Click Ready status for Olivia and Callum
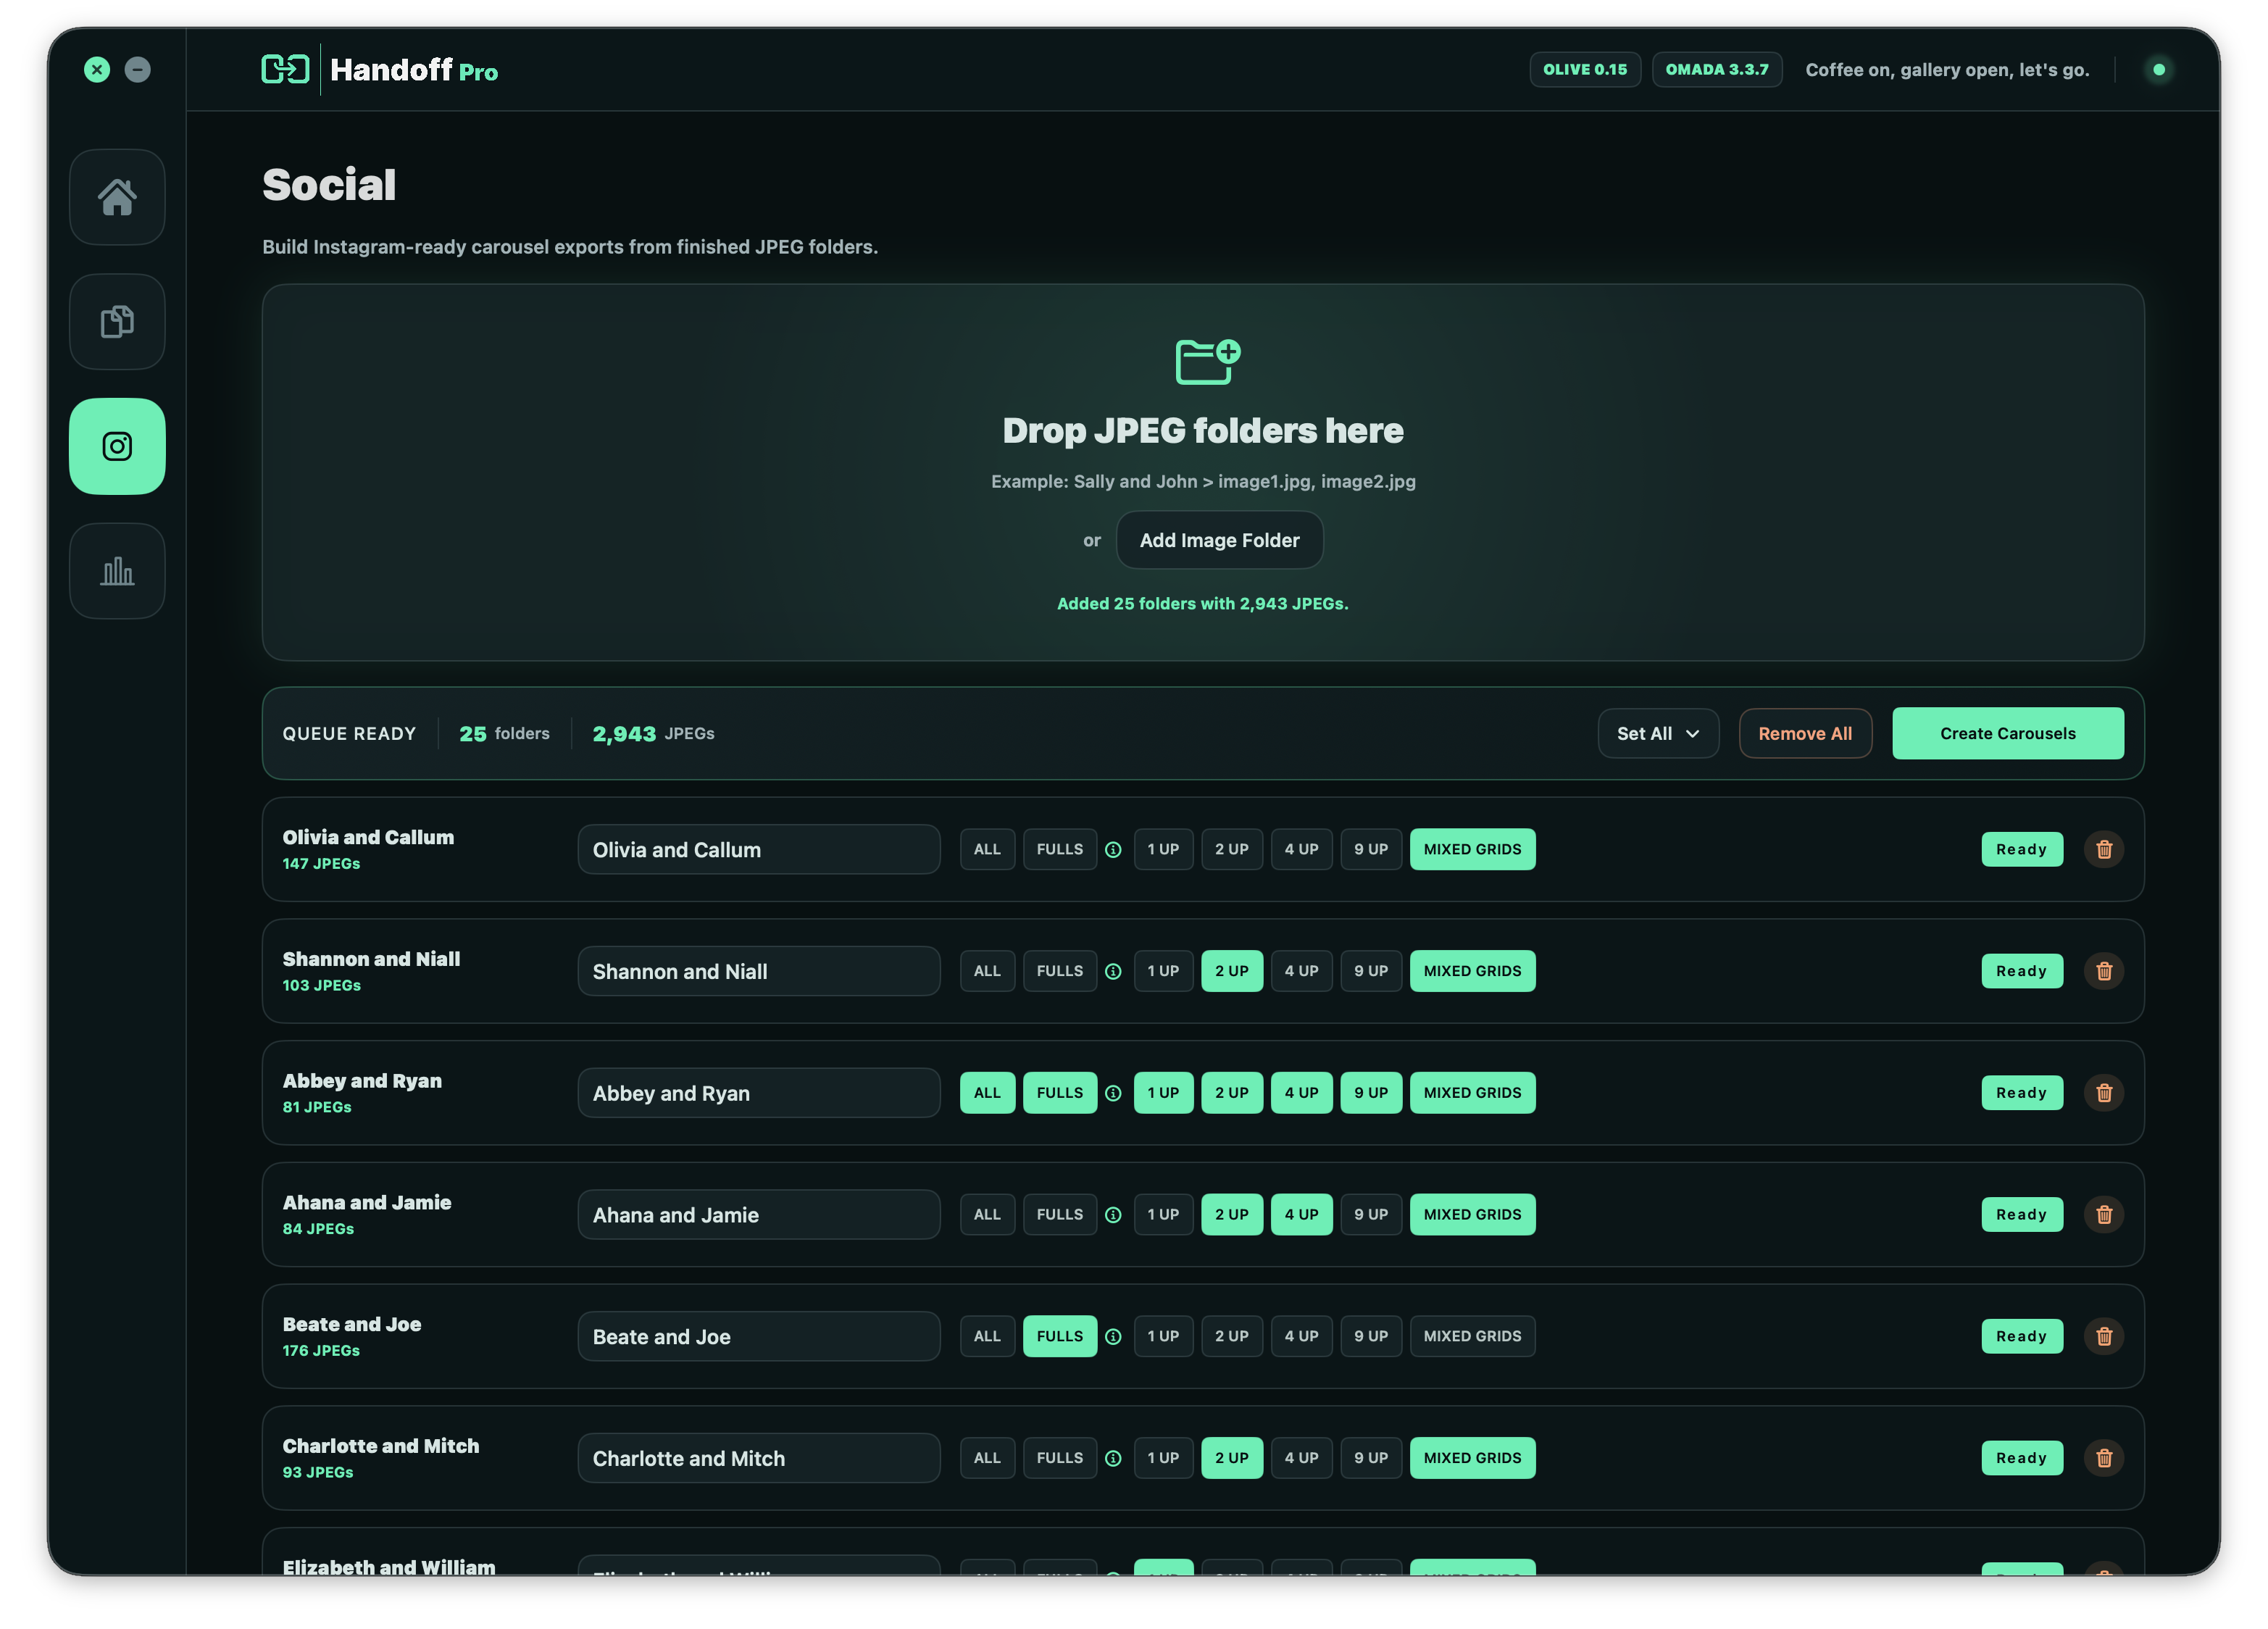The width and height of the screenshot is (2268, 1629). 2021,849
